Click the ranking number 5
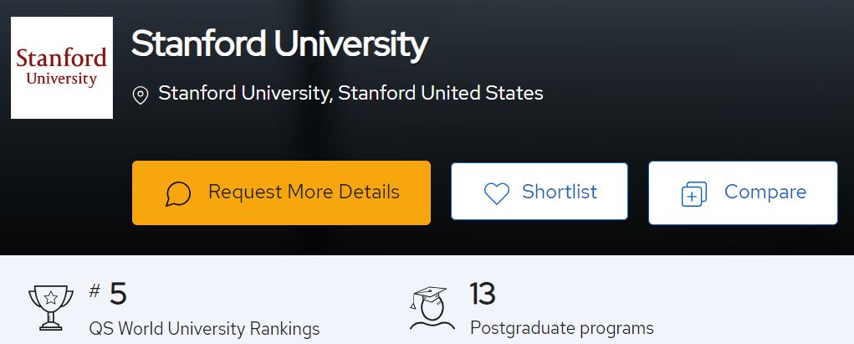The image size is (854, 344). [x=118, y=294]
